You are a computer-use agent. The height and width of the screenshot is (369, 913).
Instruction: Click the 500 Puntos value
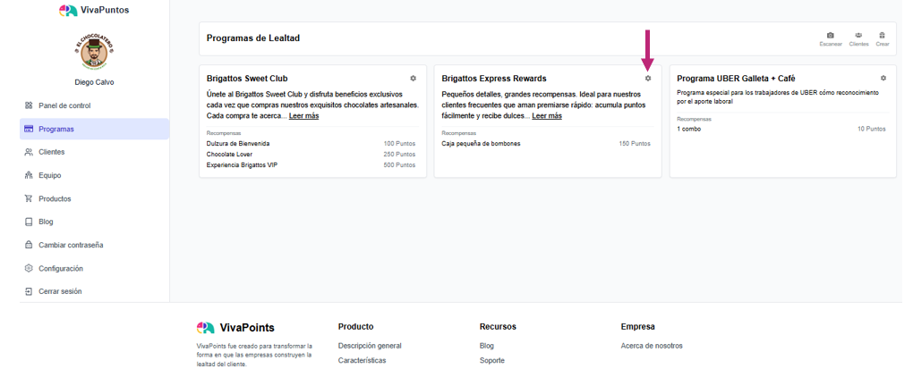[399, 165]
